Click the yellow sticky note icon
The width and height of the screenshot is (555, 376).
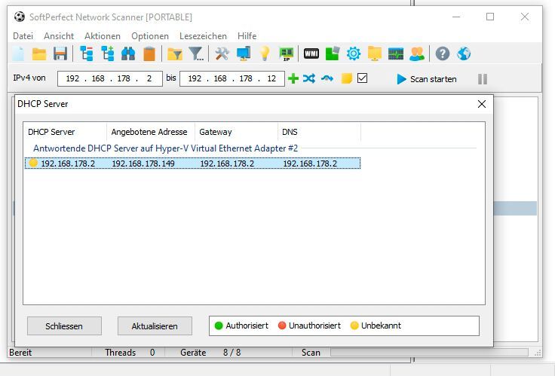click(x=347, y=78)
